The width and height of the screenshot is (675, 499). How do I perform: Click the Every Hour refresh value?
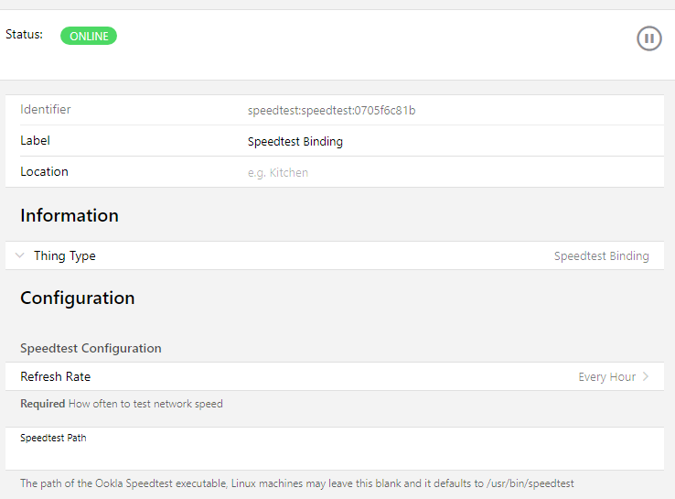pyautogui.click(x=606, y=377)
